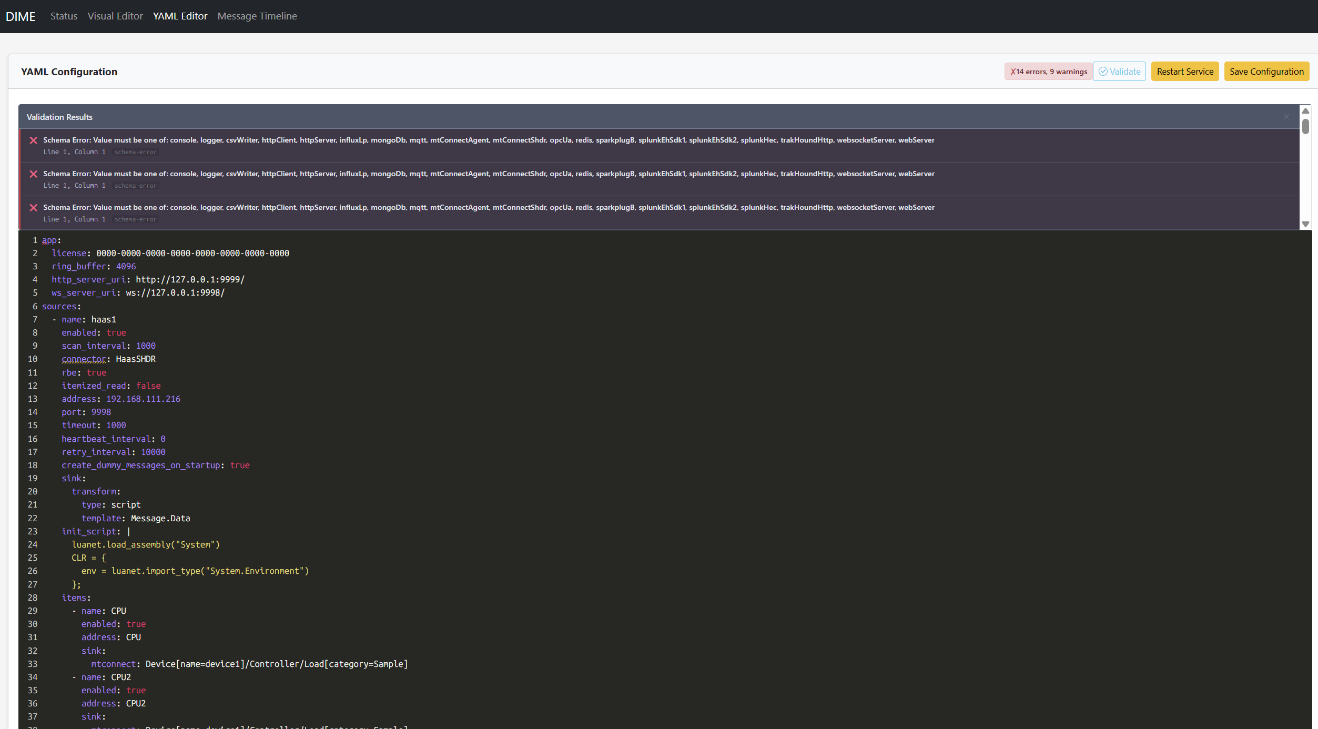Screen dimensions: 1318x729
Task: Click ring_buffer value 4096
Action: 126,267
